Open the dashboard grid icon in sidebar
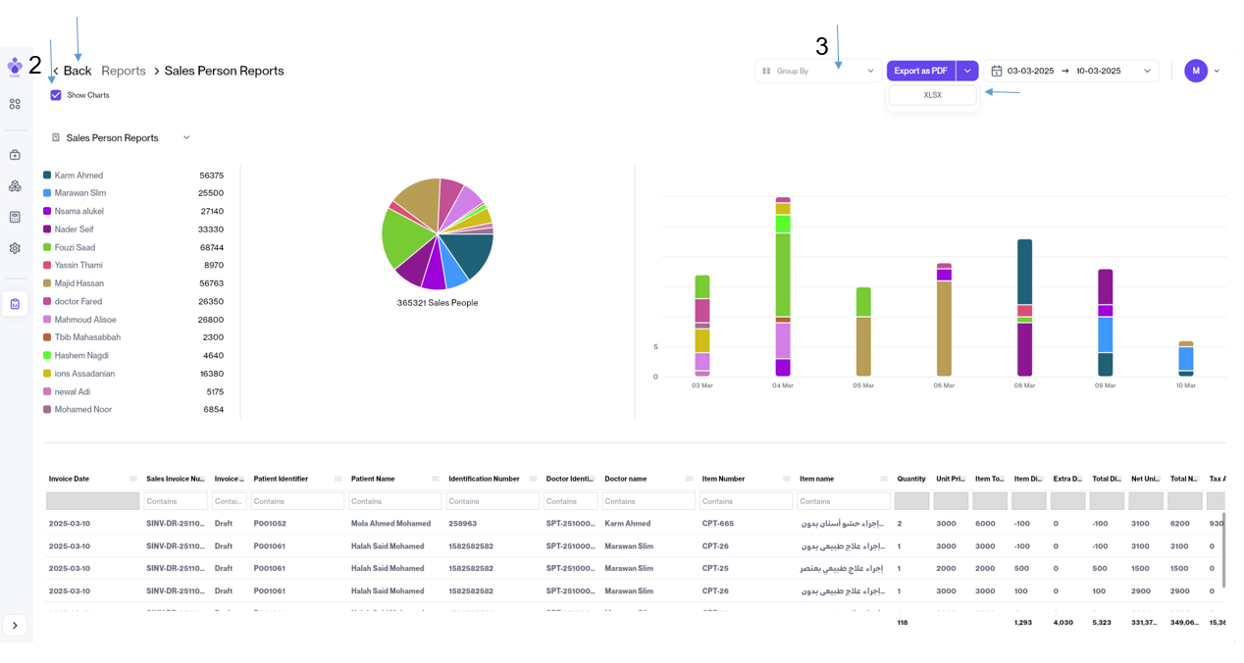This screenshot has width=1244, height=663. coord(15,104)
